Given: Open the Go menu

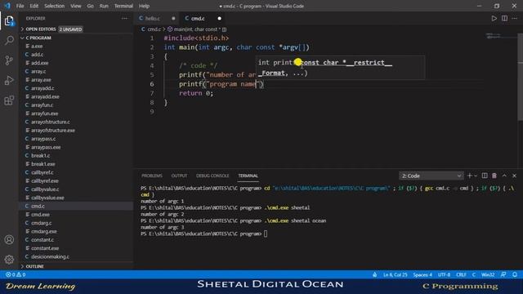Looking at the screenshot, I should tap(90, 6).
